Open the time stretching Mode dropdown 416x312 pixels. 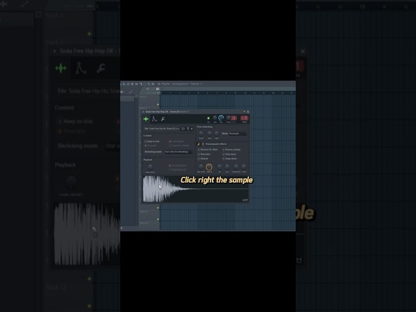(238, 133)
